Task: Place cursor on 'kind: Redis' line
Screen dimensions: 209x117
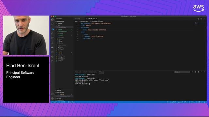Action: [86, 25]
